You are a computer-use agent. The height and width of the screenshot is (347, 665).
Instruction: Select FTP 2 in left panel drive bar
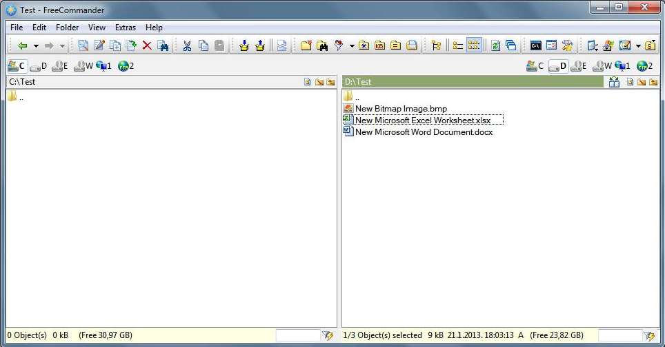pyautogui.click(x=126, y=66)
